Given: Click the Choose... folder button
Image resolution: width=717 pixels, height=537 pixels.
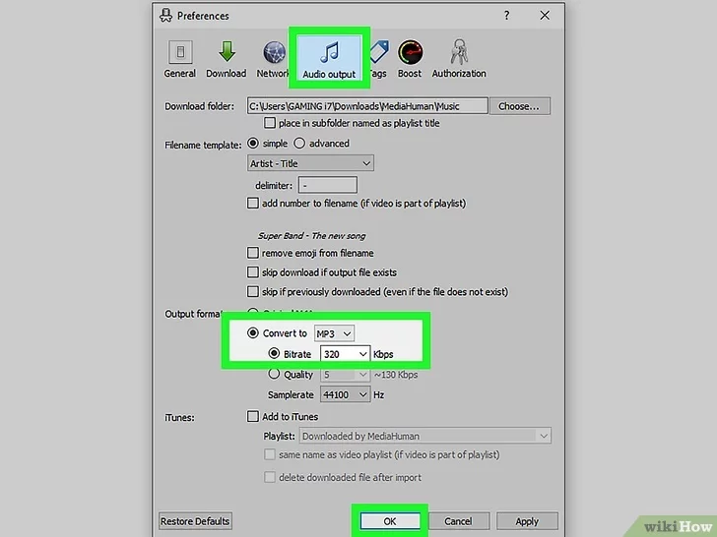Looking at the screenshot, I should 519,106.
